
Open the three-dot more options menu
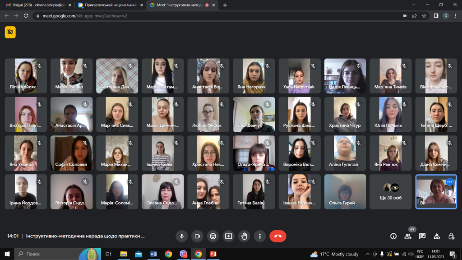(260, 236)
